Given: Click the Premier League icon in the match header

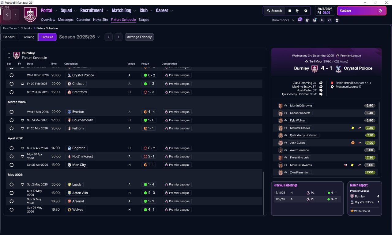Looking at the screenshot, I should tap(337, 56).
